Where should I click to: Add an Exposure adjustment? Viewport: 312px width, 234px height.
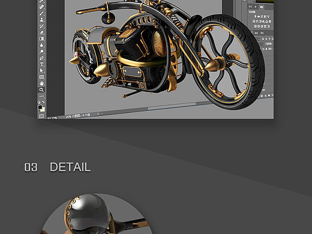pos(265,16)
